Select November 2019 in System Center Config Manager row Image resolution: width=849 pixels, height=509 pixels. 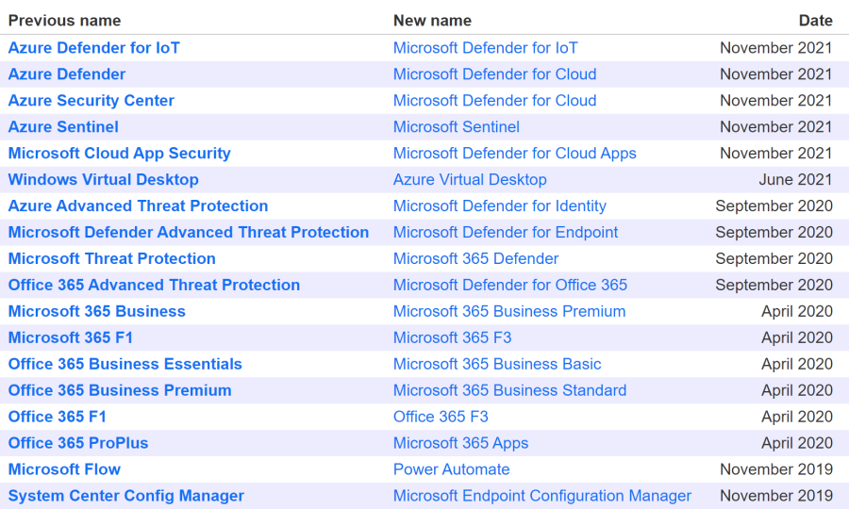776,496
